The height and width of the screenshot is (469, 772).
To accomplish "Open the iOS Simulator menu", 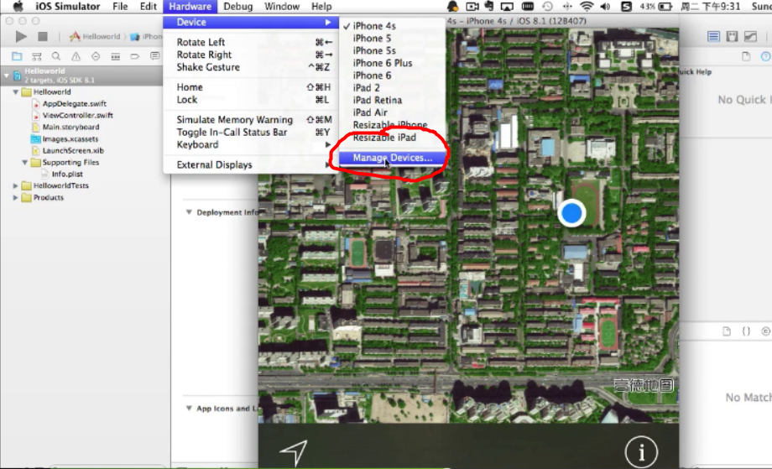I will click(67, 7).
